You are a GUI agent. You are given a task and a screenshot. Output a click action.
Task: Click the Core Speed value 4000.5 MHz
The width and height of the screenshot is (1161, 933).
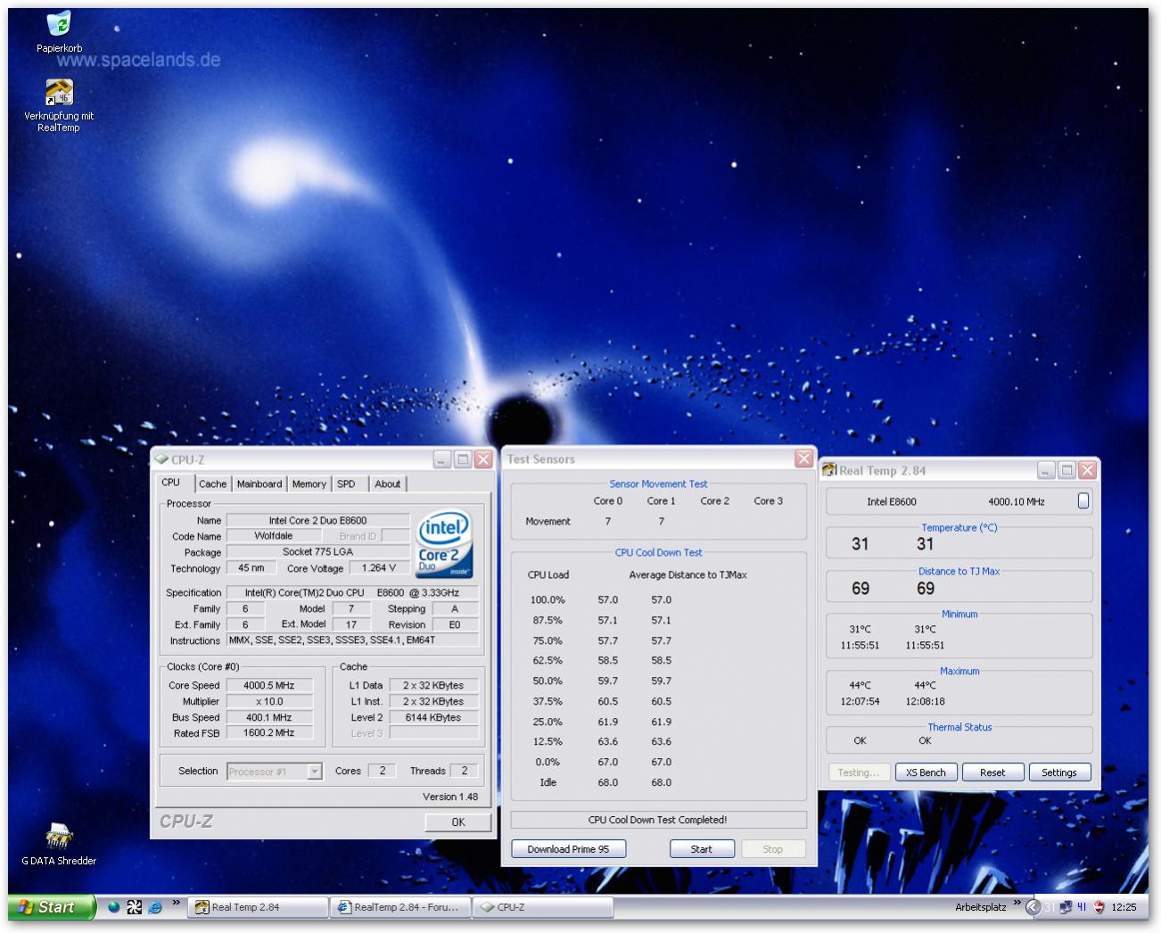pyautogui.click(x=269, y=685)
